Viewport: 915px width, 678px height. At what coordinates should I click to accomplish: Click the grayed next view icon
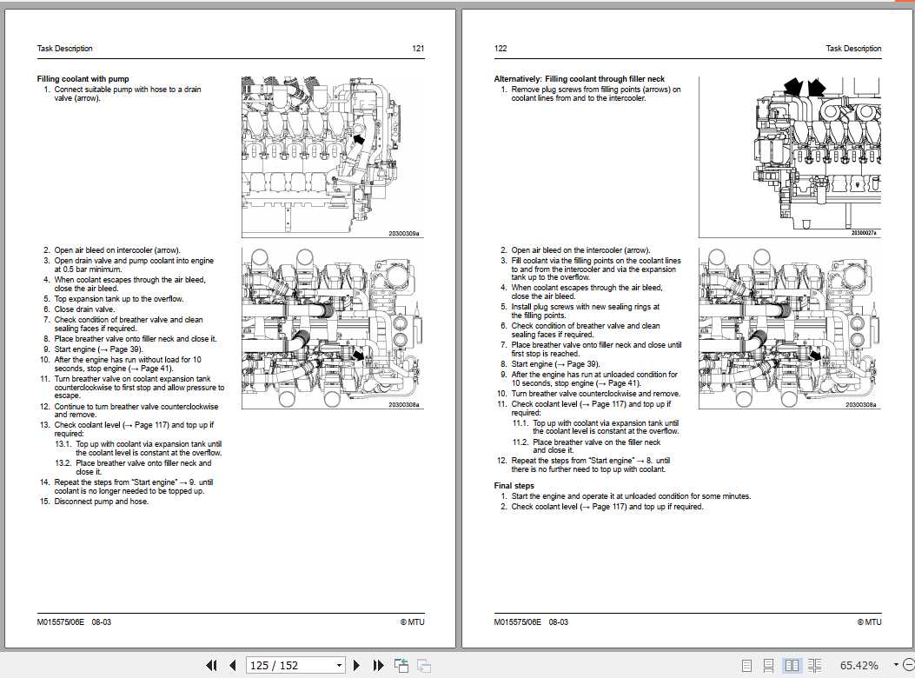coord(422,665)
